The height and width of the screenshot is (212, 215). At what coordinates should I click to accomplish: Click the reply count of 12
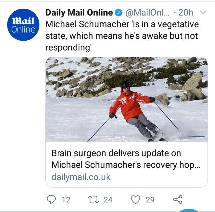66,199
